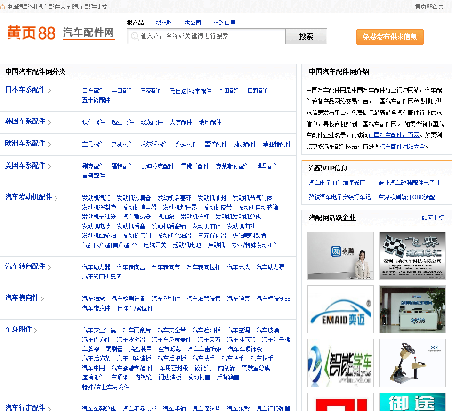
Task: Expand the 美国车系配件 category arrow
Action: coord(49,167)
